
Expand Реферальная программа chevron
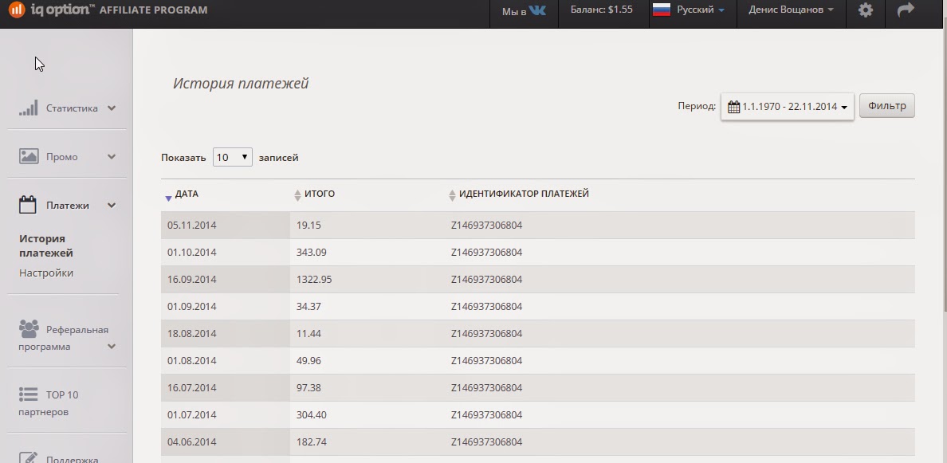112,347
